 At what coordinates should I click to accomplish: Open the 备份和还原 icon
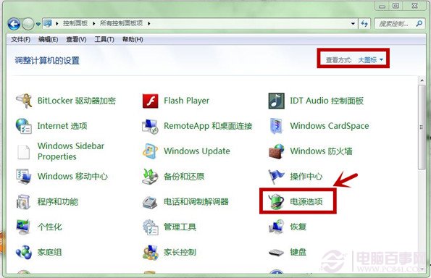click(150, 177)
